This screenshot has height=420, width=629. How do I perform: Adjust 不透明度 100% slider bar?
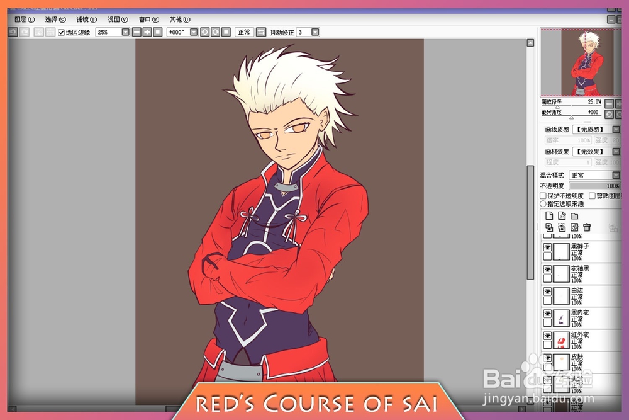594,186
